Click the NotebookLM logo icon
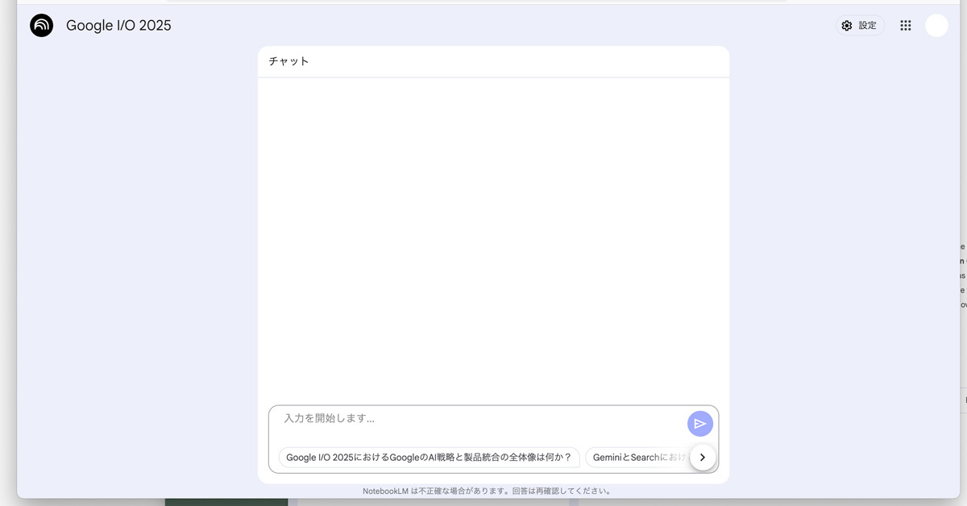The height and width of the screenshot is (506, 967). click(x=41, y=26)
